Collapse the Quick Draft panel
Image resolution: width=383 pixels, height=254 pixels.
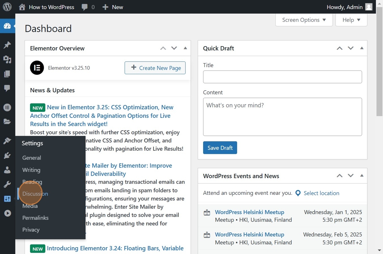tap(362, 48)
